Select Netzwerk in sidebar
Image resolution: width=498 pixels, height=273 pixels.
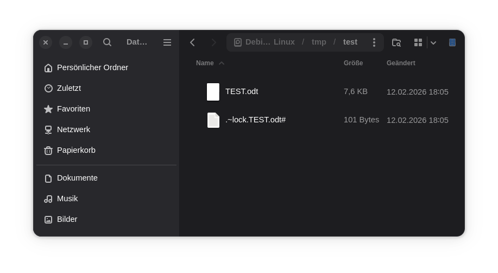[x=73, y=129]
